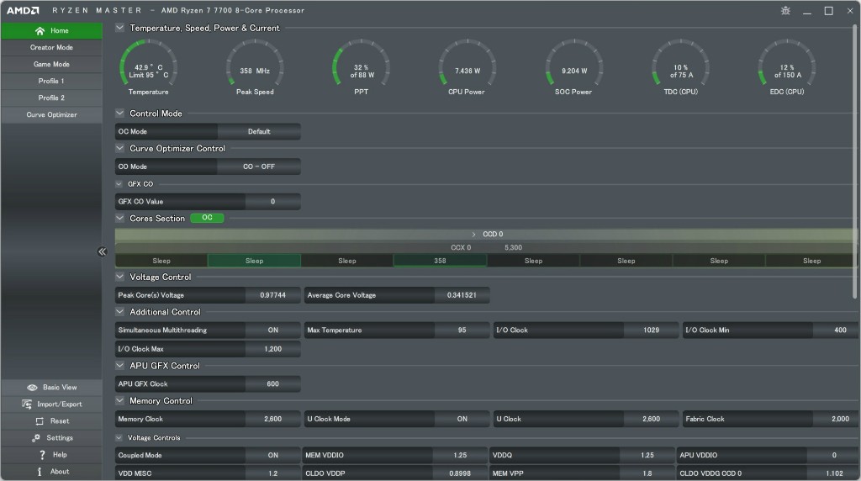Viewport: 861px width, 481px height.
Task: Open the Curve Optimizer tab
Action: 51,115
